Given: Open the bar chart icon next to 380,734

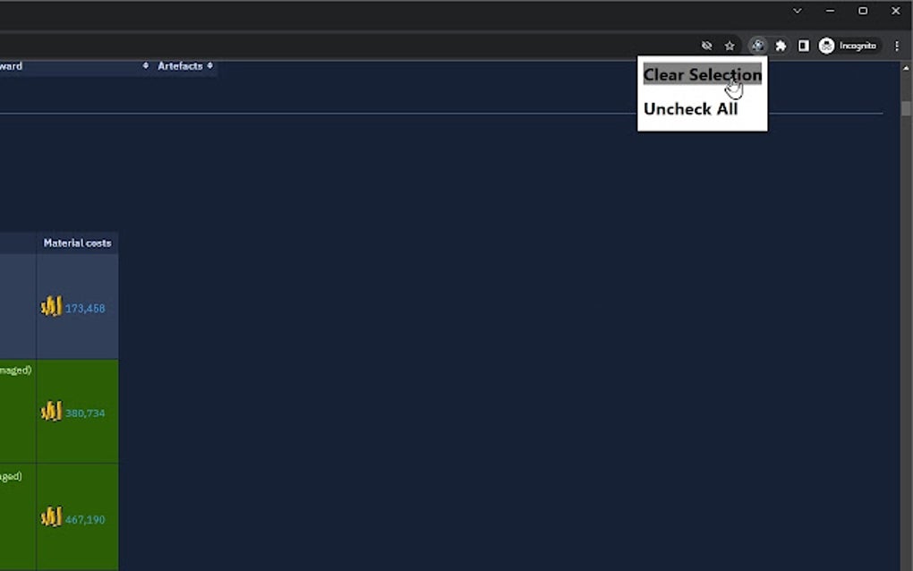Looking at the screenshot, I should pos(51,411).
